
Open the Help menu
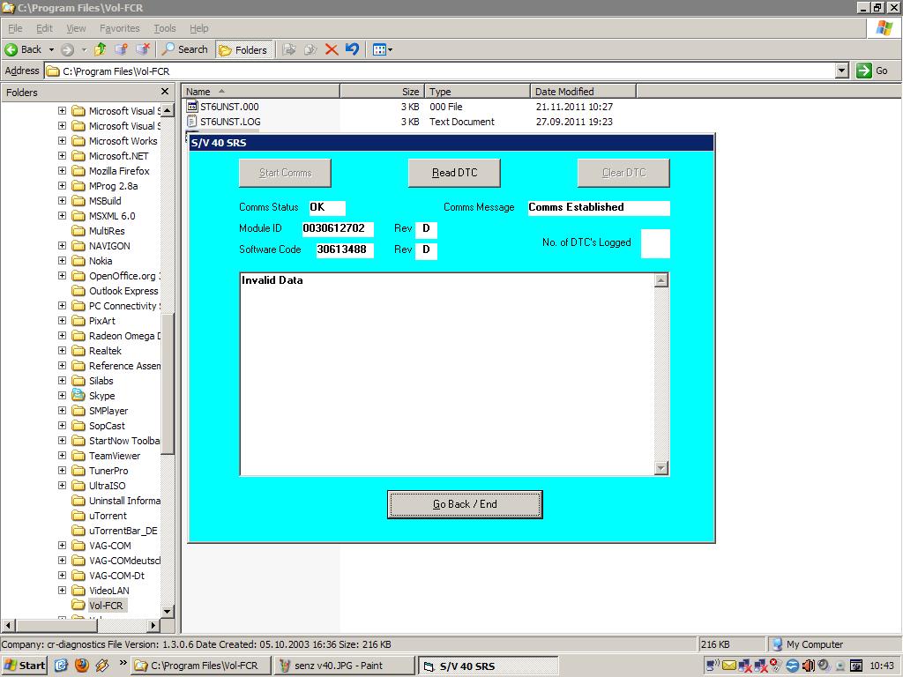coord(198,28)
